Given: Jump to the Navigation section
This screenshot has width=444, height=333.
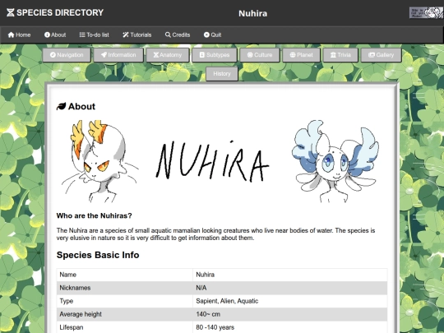Looking at the screenshot, I should [67, 55].
